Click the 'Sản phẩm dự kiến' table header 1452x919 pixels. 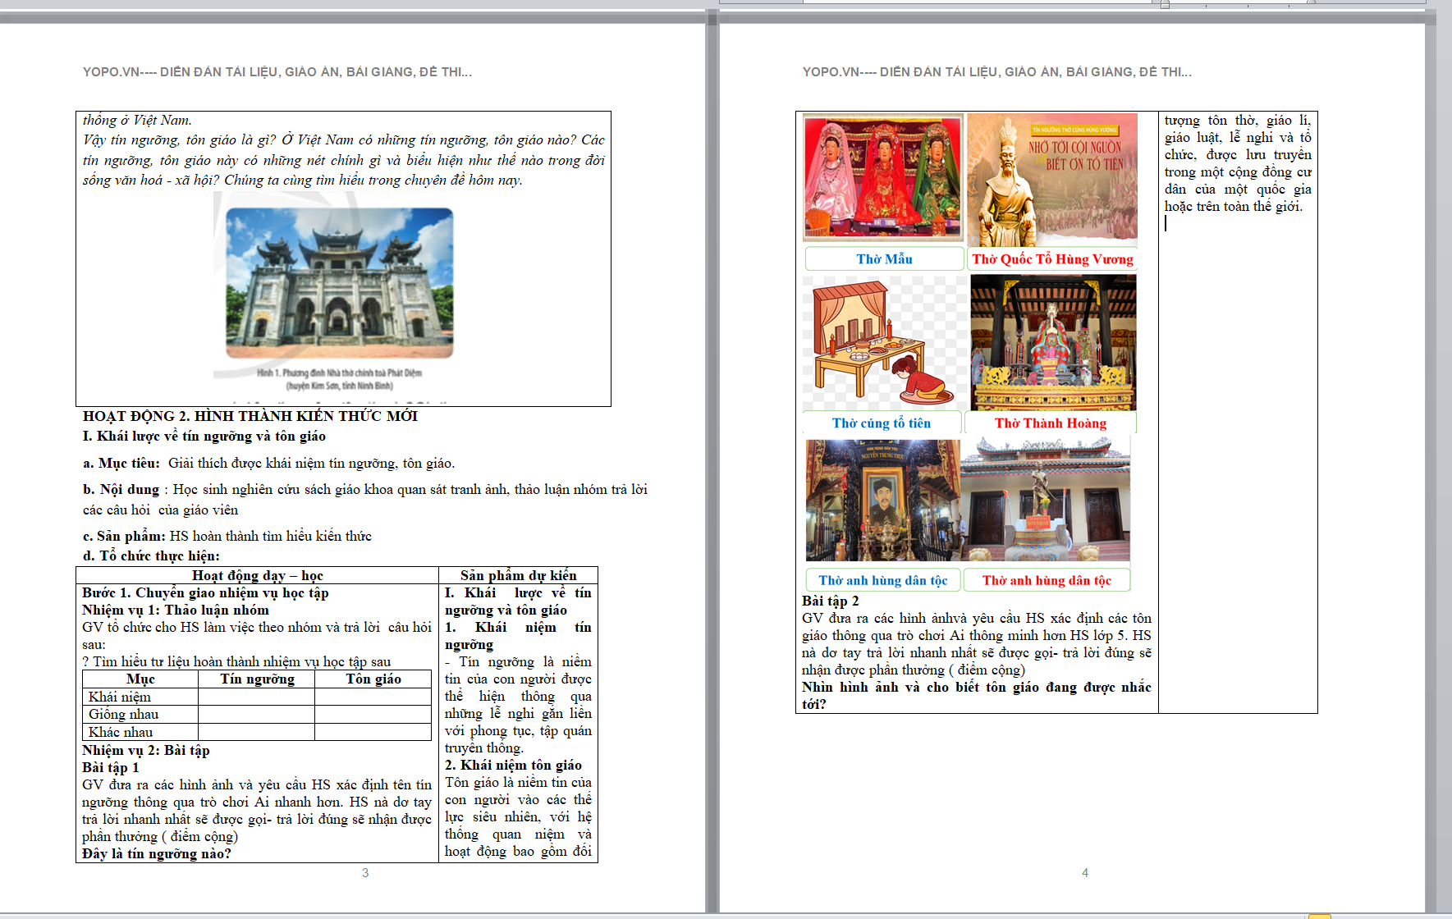[518, 575]
